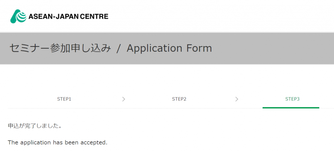
Task: Select the STEP2 tab
Action: (x=179, y=99)
